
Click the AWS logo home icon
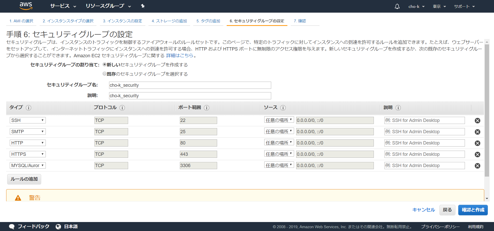[x=26, y=6]
